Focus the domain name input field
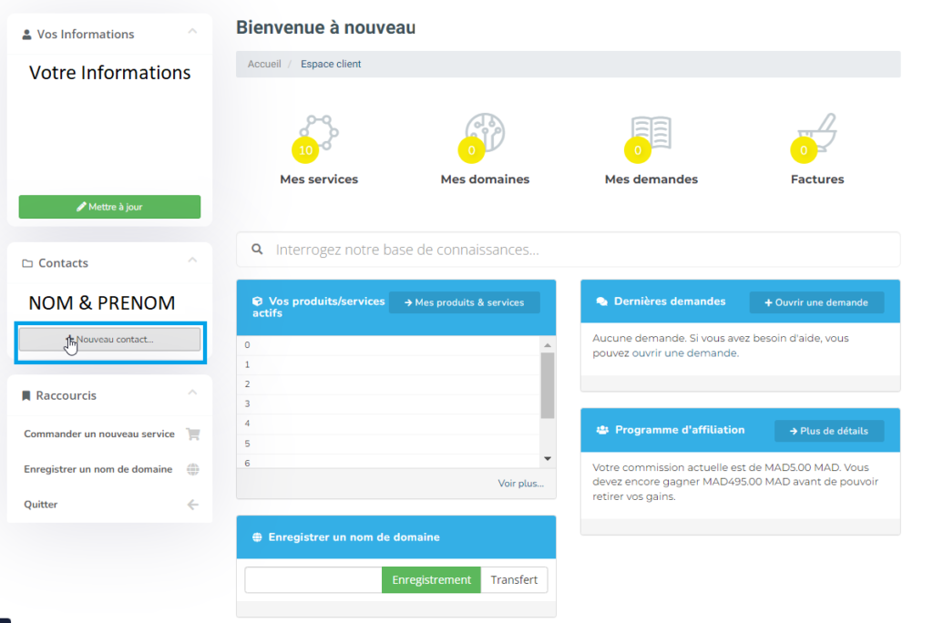The image size is (933, 623). (313, 580)
